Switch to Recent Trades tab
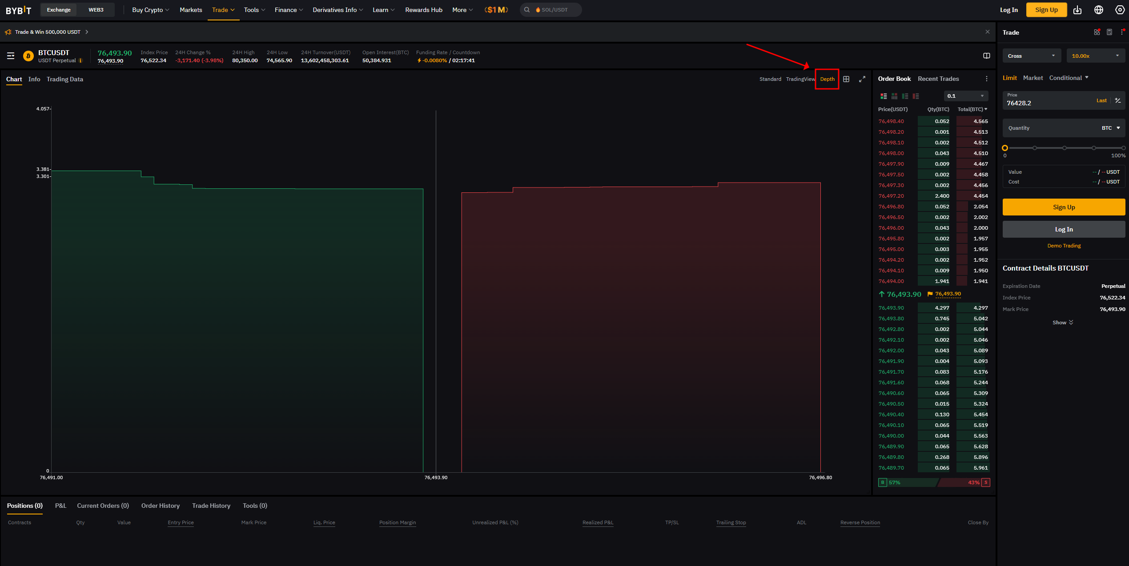This screenshot has width=1129, height=566. [x=938, y=79]
